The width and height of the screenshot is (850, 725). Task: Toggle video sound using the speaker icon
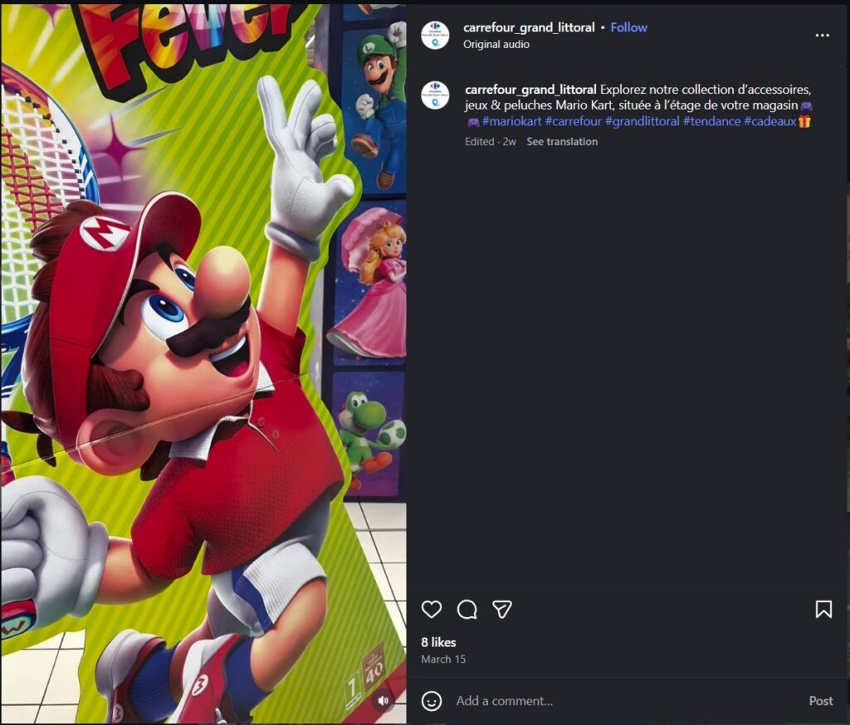[383, 701]
